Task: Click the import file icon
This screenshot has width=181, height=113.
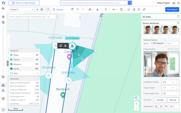Action: [x=48, y=9]
